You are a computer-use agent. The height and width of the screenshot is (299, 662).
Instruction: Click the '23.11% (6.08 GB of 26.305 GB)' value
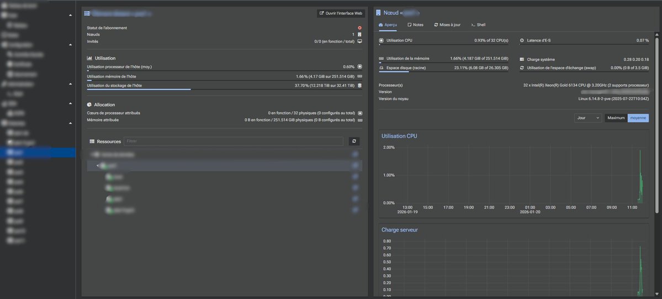point(481,67)
